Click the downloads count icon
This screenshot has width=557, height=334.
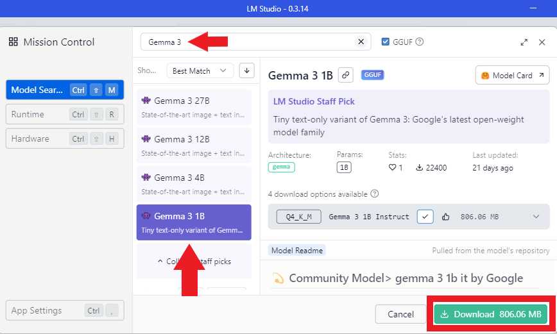pos(419,167)
